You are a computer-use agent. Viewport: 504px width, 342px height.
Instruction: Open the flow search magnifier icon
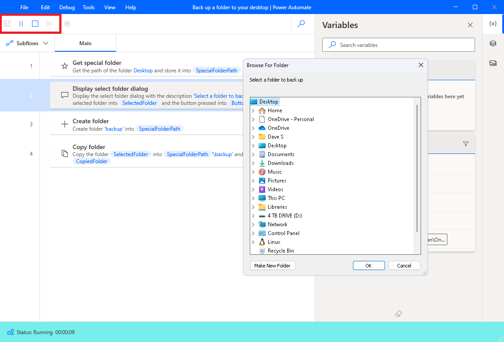click(x=301, y=24)
